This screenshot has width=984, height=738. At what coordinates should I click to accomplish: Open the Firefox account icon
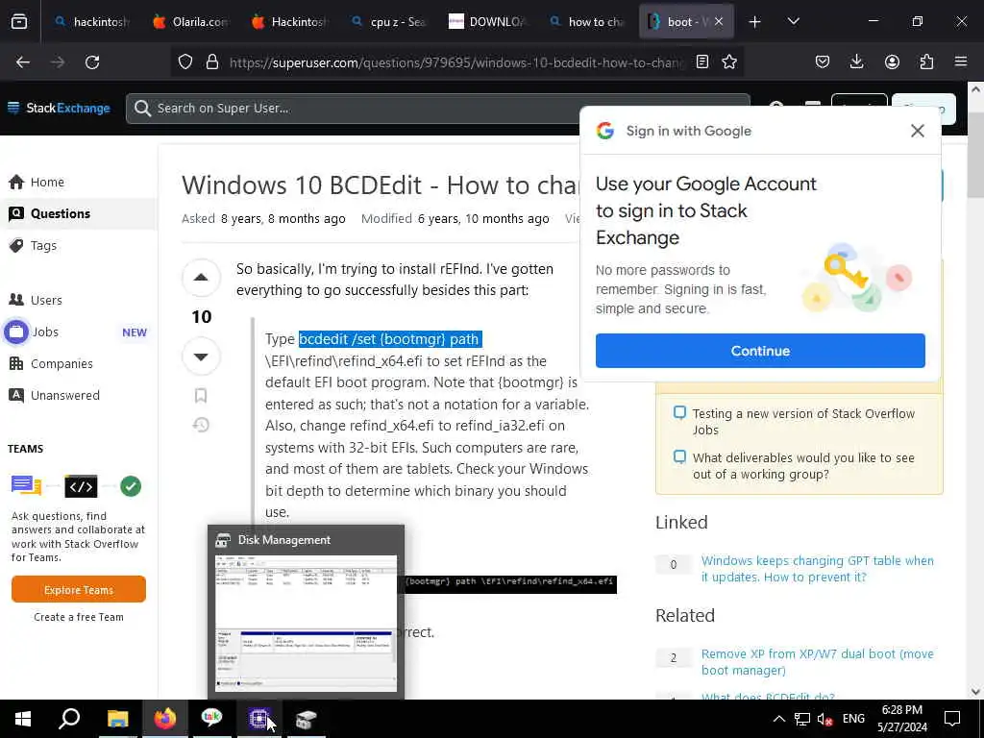[892, 61]
